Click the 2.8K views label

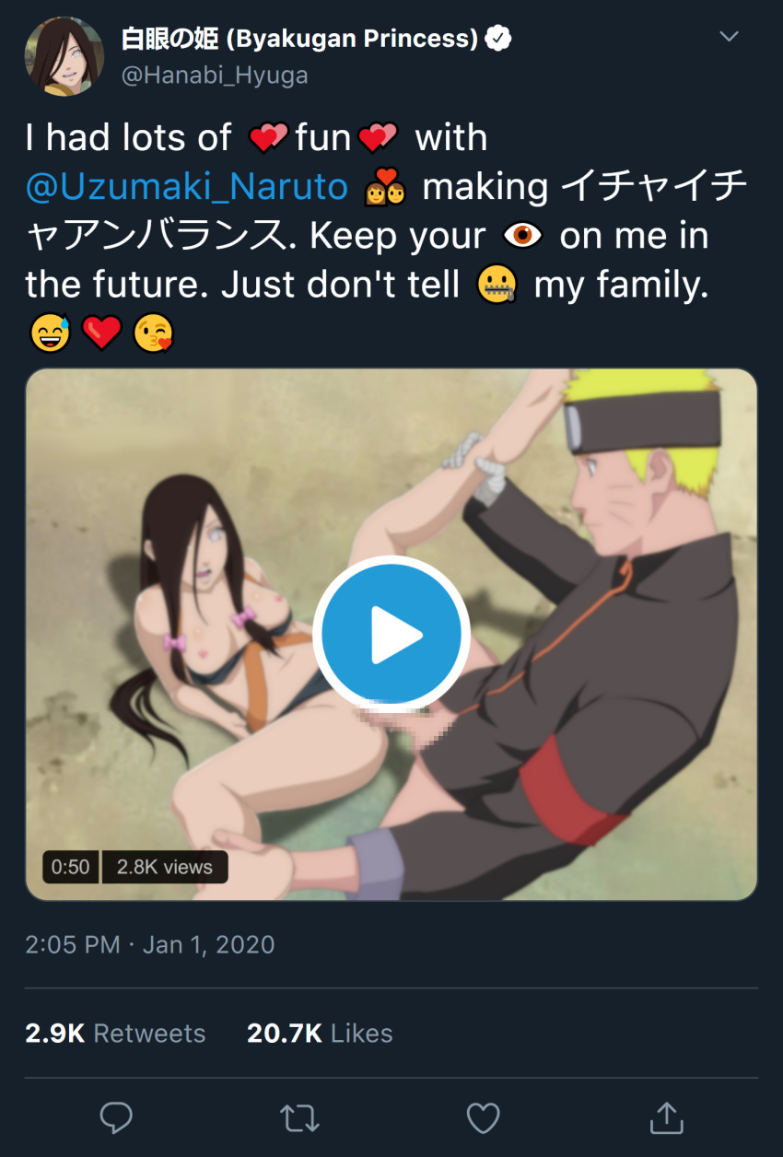click(x=165, y=867)
